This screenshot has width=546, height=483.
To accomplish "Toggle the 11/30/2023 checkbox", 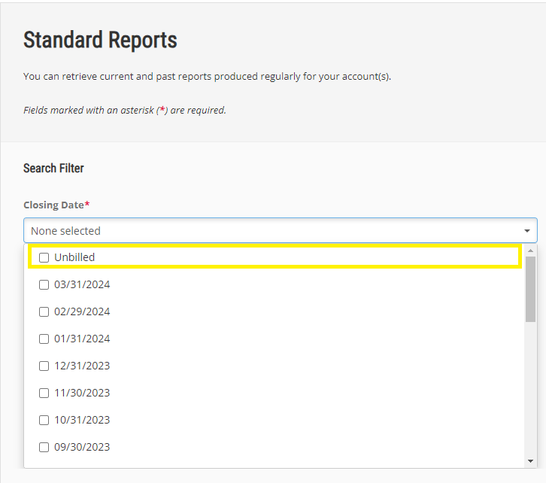I will pos(44,393).
